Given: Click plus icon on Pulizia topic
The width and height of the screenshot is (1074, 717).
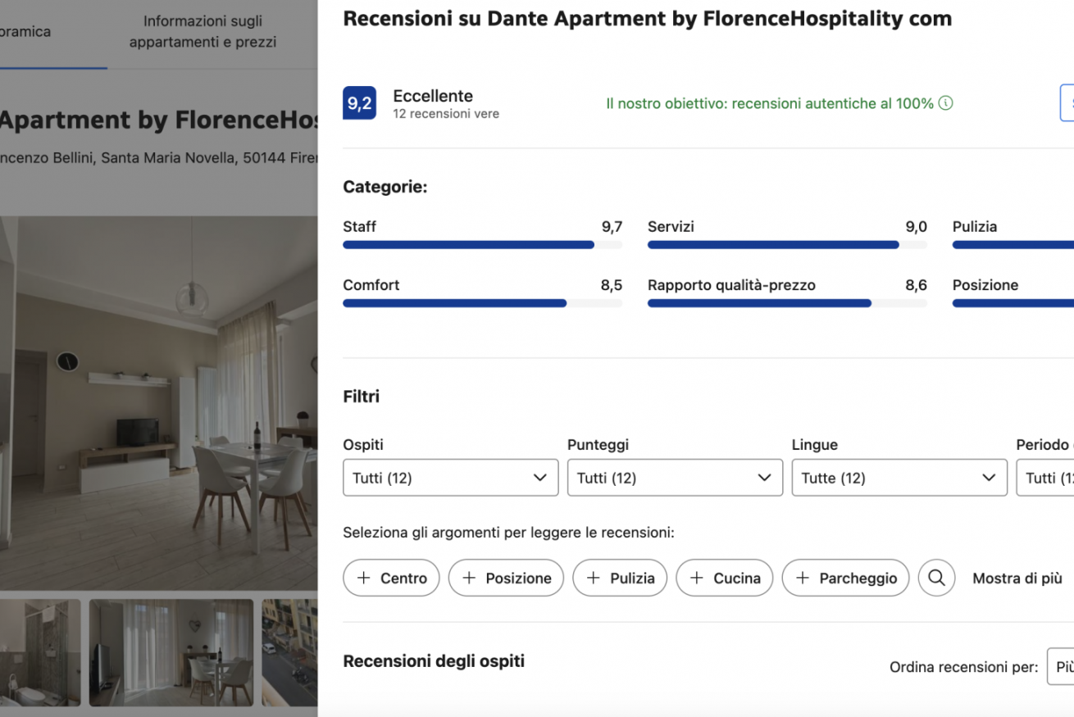Looking at the screenshot, I should coord(594,578).
